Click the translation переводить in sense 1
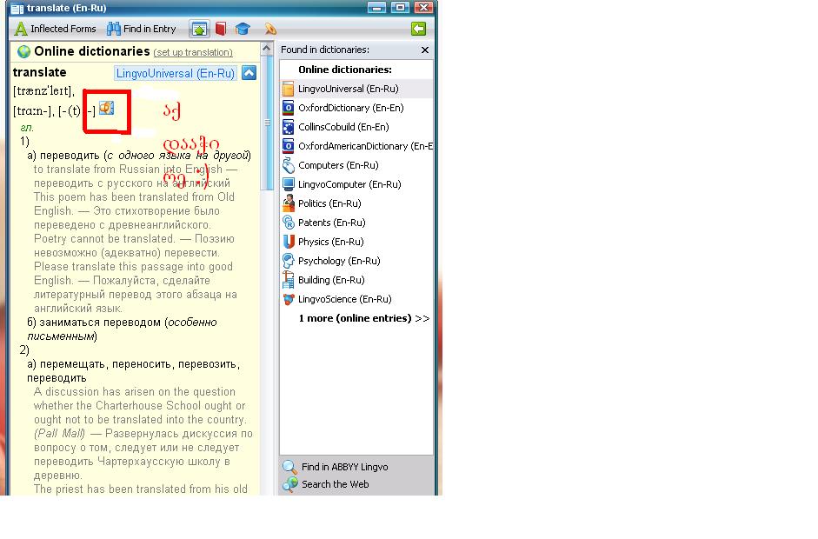 (70, 156)
